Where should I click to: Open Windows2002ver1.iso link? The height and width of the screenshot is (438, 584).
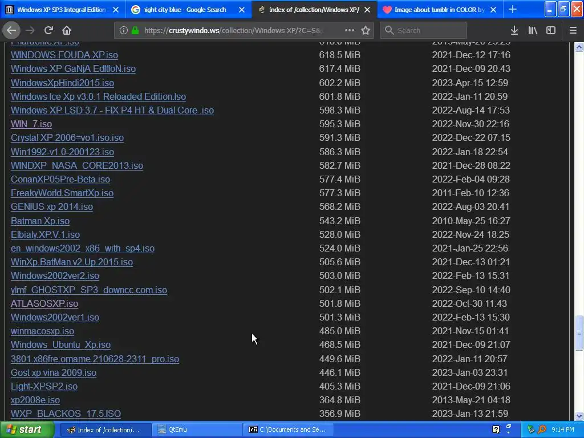(55, 317)
